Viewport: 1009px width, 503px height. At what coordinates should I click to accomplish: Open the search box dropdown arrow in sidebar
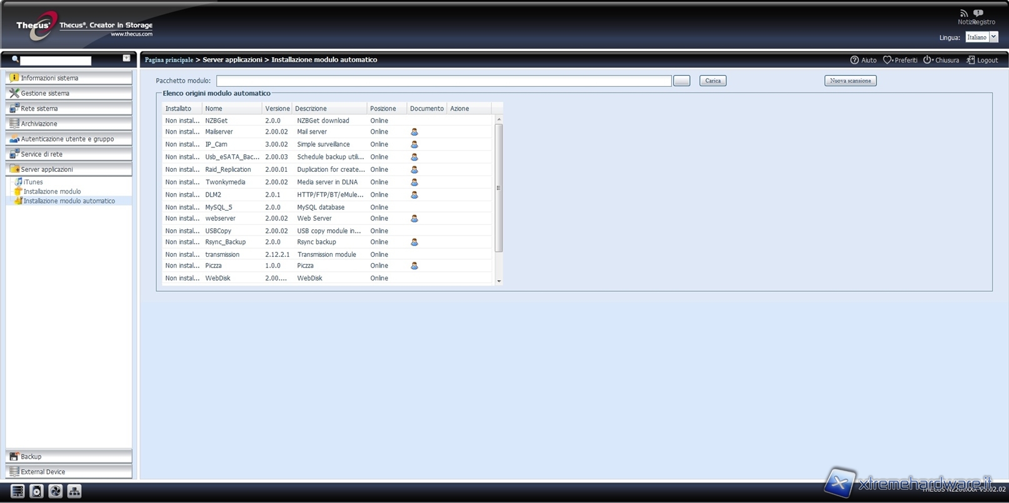click(126, 58)
